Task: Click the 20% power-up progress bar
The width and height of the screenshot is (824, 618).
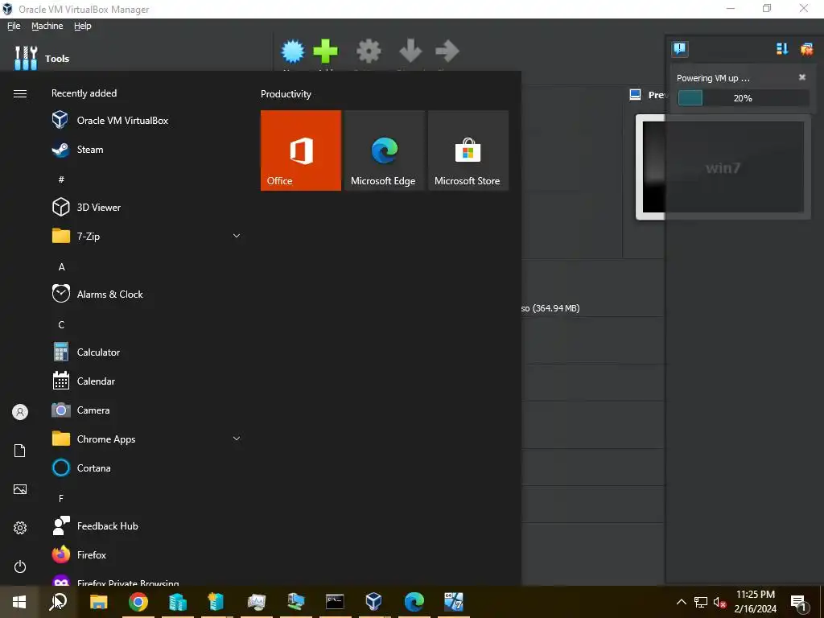Action: (x=743, y=97)
